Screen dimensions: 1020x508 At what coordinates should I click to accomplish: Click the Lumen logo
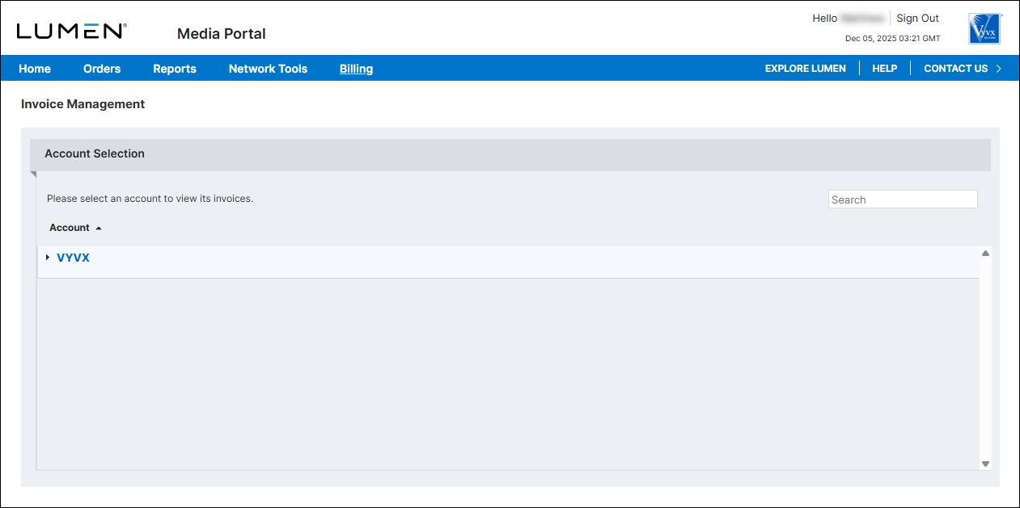(x=71, y=29)
